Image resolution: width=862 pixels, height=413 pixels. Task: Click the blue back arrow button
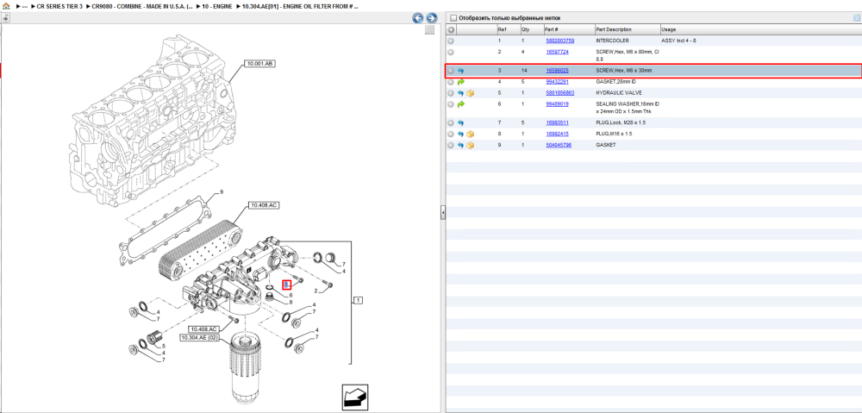click(418, 18)
